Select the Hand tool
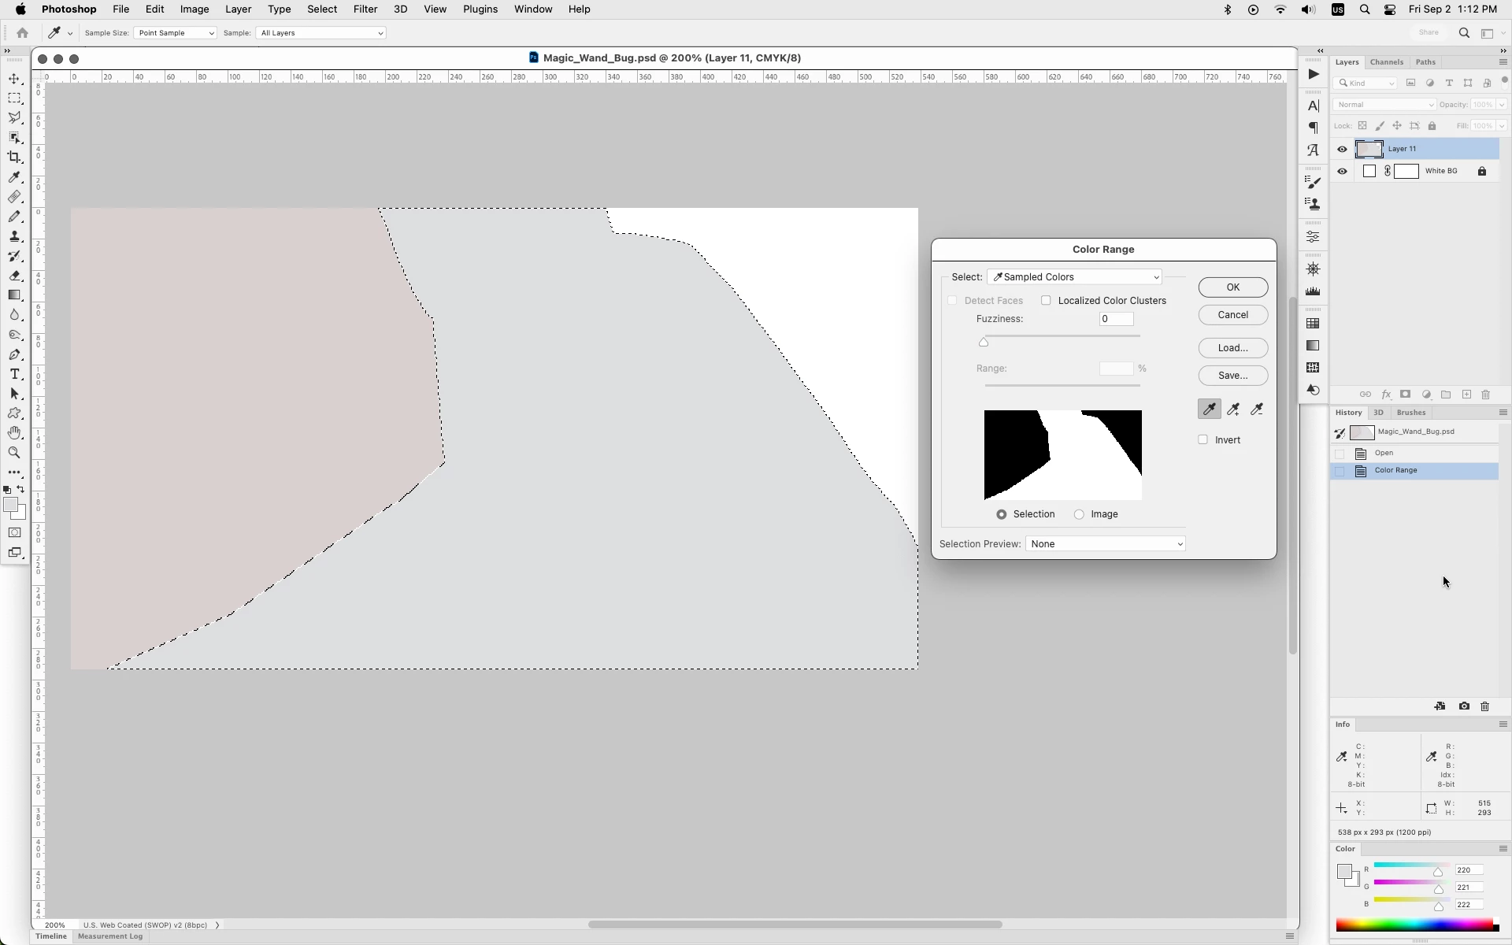This screenshot has height=945, width=1512. [14, 433]
